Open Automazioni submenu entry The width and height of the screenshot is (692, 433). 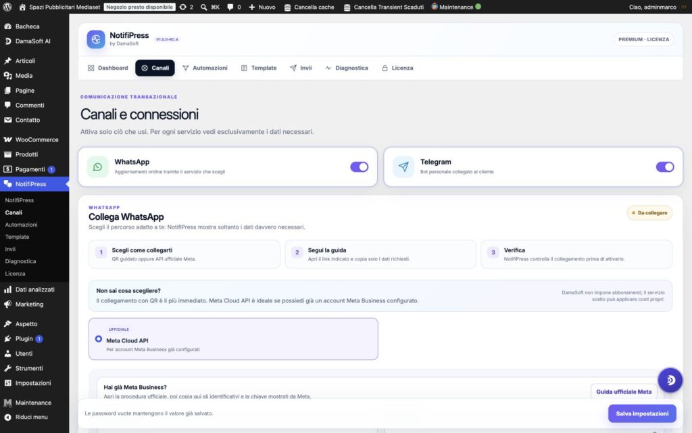click(21, 225)
